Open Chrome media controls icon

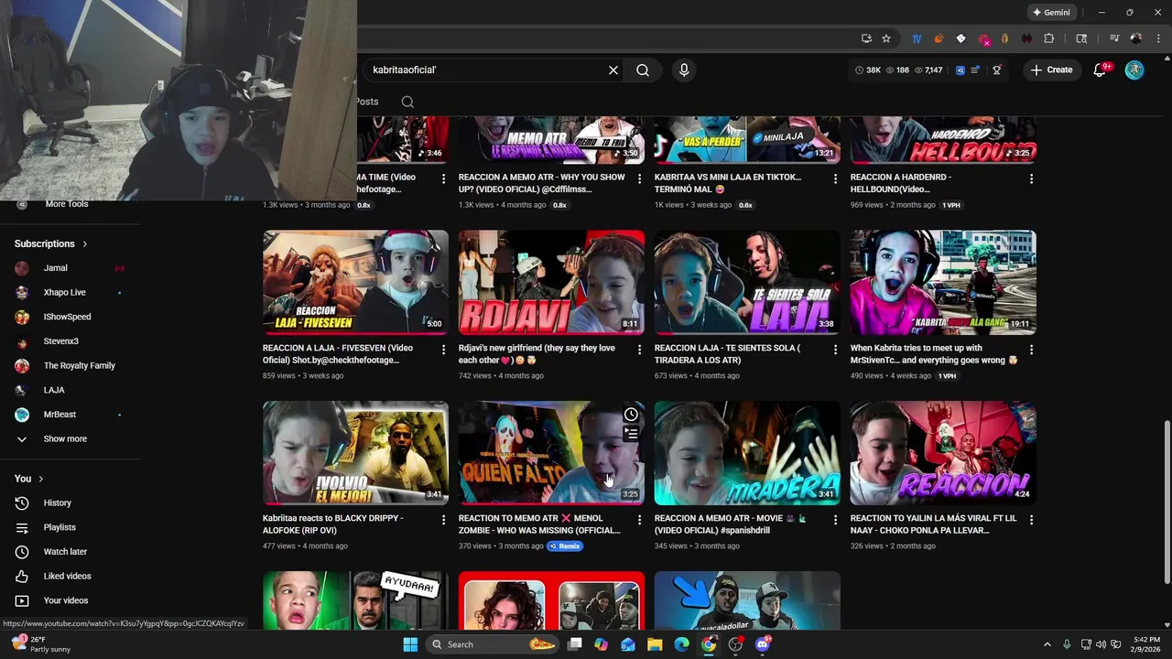pos(1114,38)
